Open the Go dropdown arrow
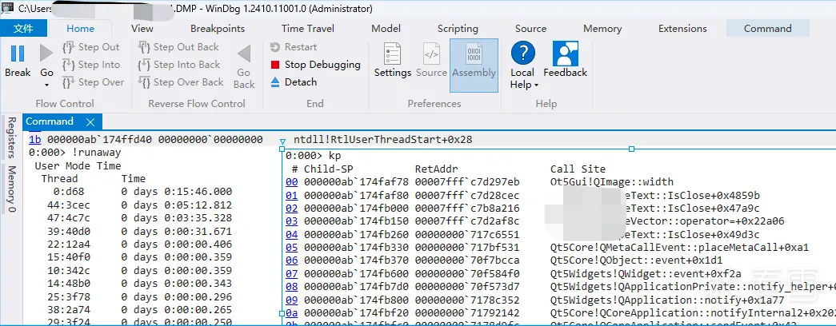The height and width of the screenshot is (326, 836). [46, 85]
